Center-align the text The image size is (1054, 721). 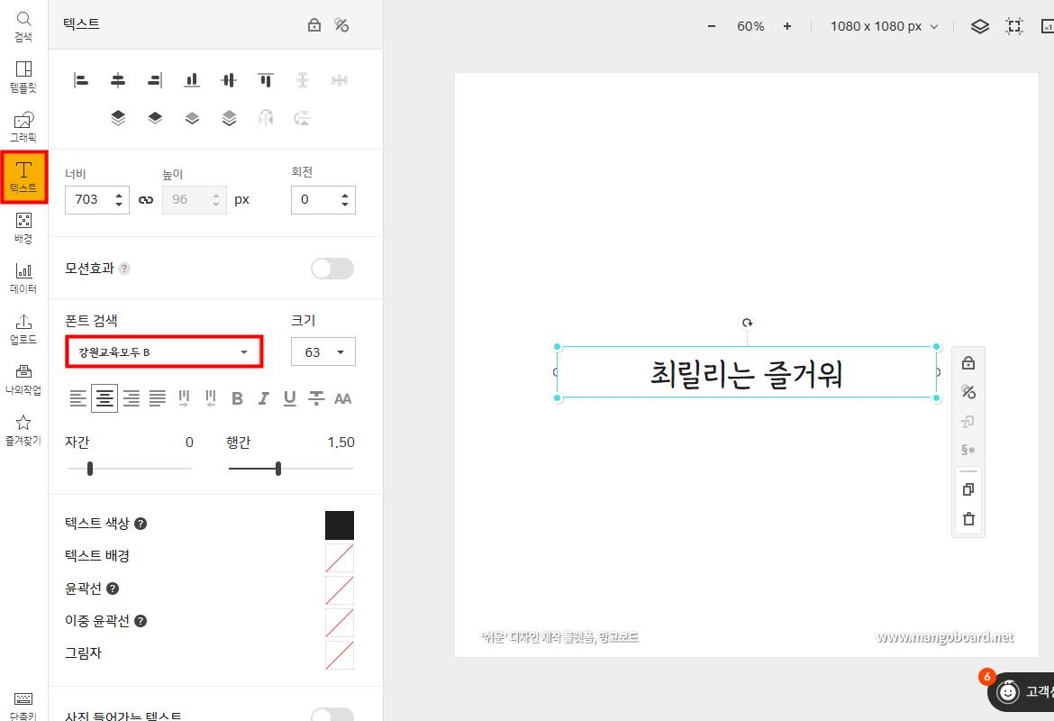click(104, 398)
